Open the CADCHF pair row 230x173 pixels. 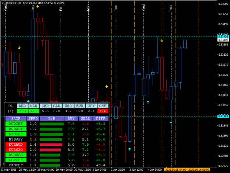pyautogui.click(x=16, y=165)
